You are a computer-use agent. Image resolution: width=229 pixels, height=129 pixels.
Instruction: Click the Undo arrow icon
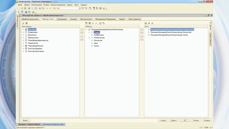(x=47, y=9)
